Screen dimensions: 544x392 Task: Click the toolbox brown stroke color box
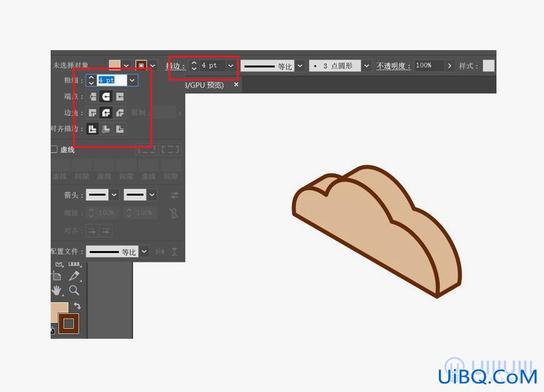tap(68, 324)
